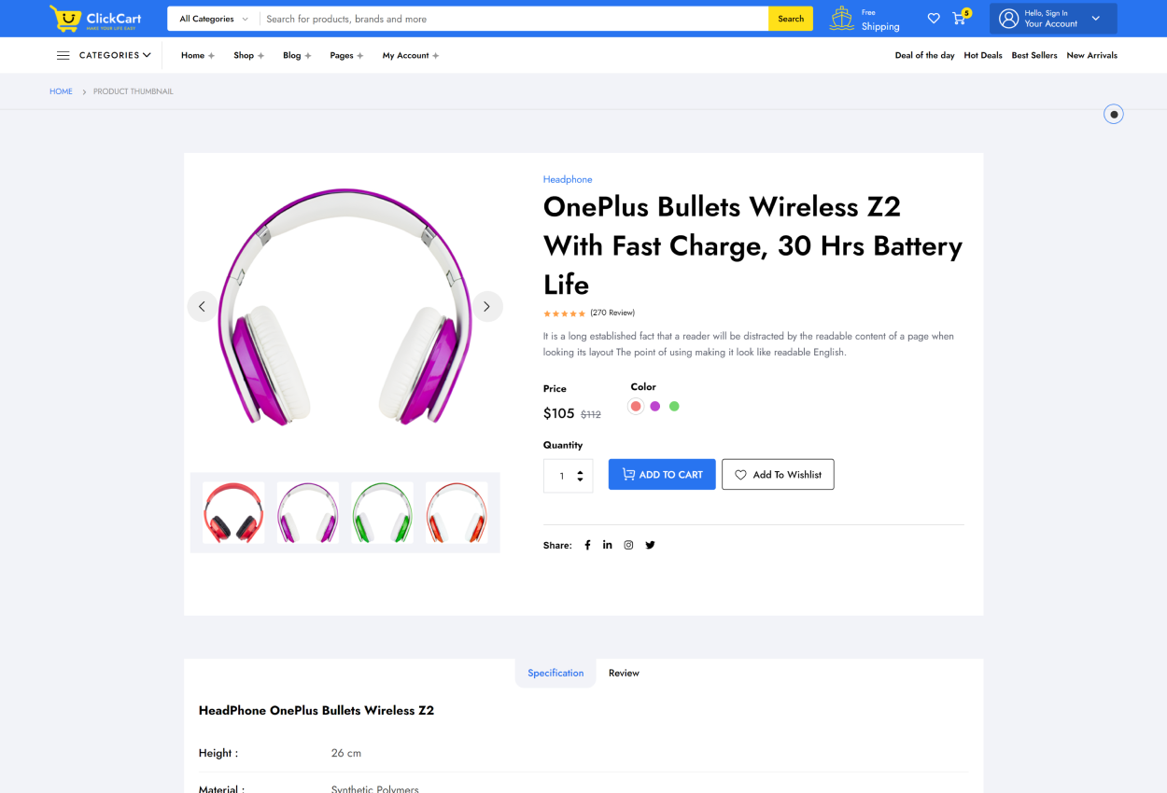Show previous product image with left arrow
The image size is (1167, 793).
coord(202,307)
